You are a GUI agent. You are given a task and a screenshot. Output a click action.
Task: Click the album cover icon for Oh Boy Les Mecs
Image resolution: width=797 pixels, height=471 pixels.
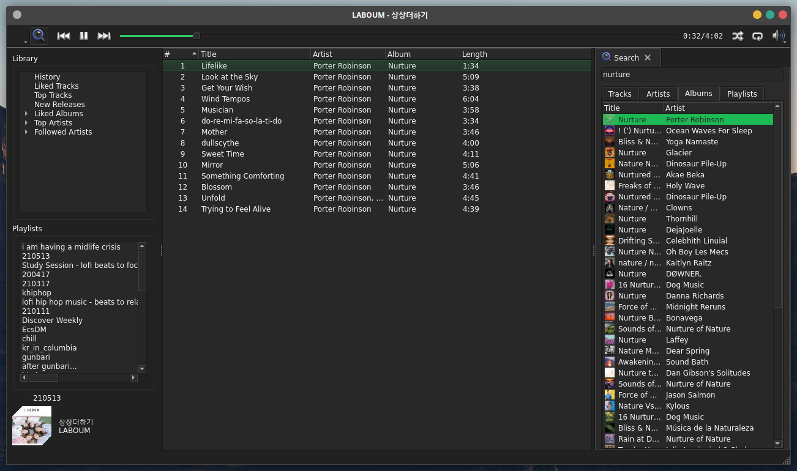coord(609,252)
